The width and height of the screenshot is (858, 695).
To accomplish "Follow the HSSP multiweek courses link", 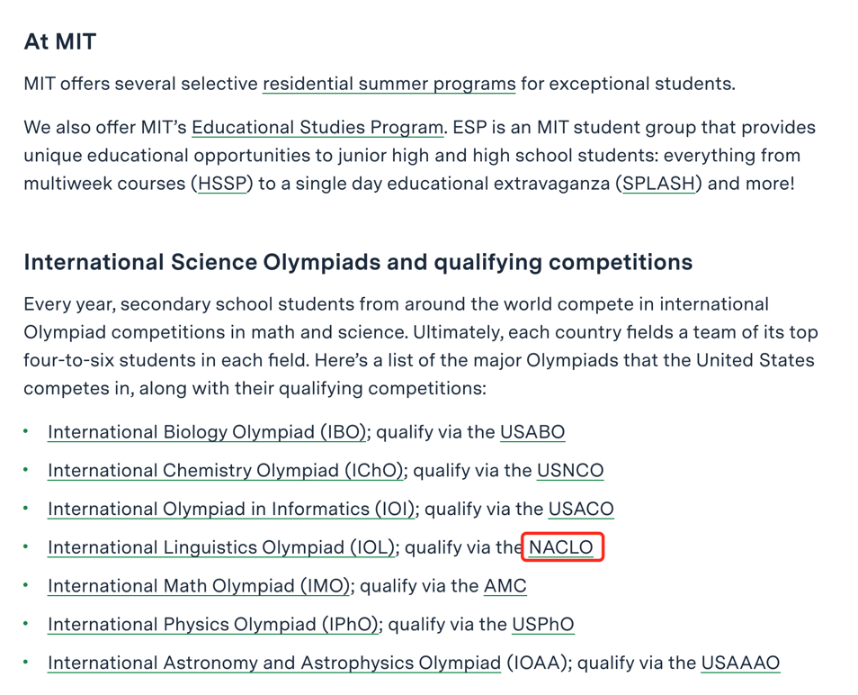I will (222, 185).
